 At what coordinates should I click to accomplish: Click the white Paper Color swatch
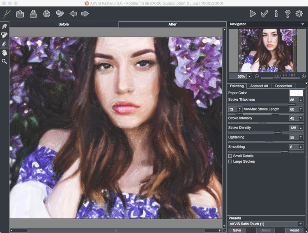pos(296,93)
